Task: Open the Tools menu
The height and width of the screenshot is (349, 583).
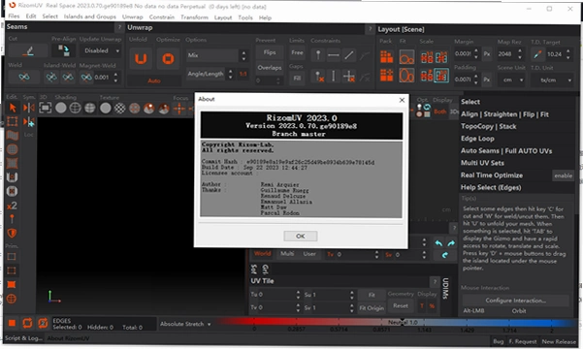Action: coord(245,17)
